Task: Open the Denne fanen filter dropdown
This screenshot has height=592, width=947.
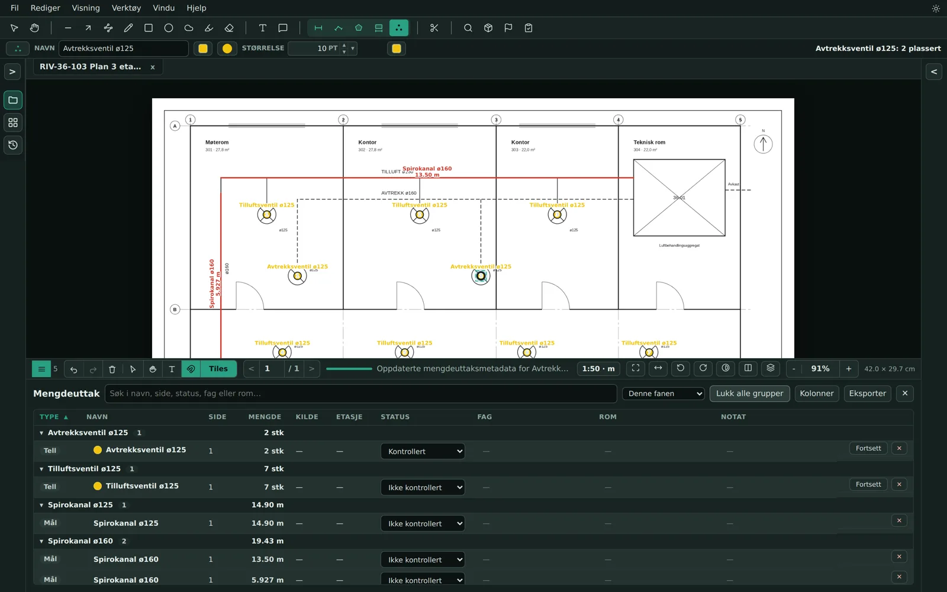Action: coord(663,394)
